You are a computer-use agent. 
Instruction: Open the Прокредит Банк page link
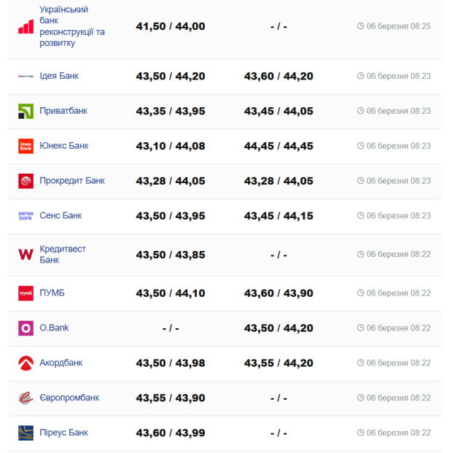point(71,181)
